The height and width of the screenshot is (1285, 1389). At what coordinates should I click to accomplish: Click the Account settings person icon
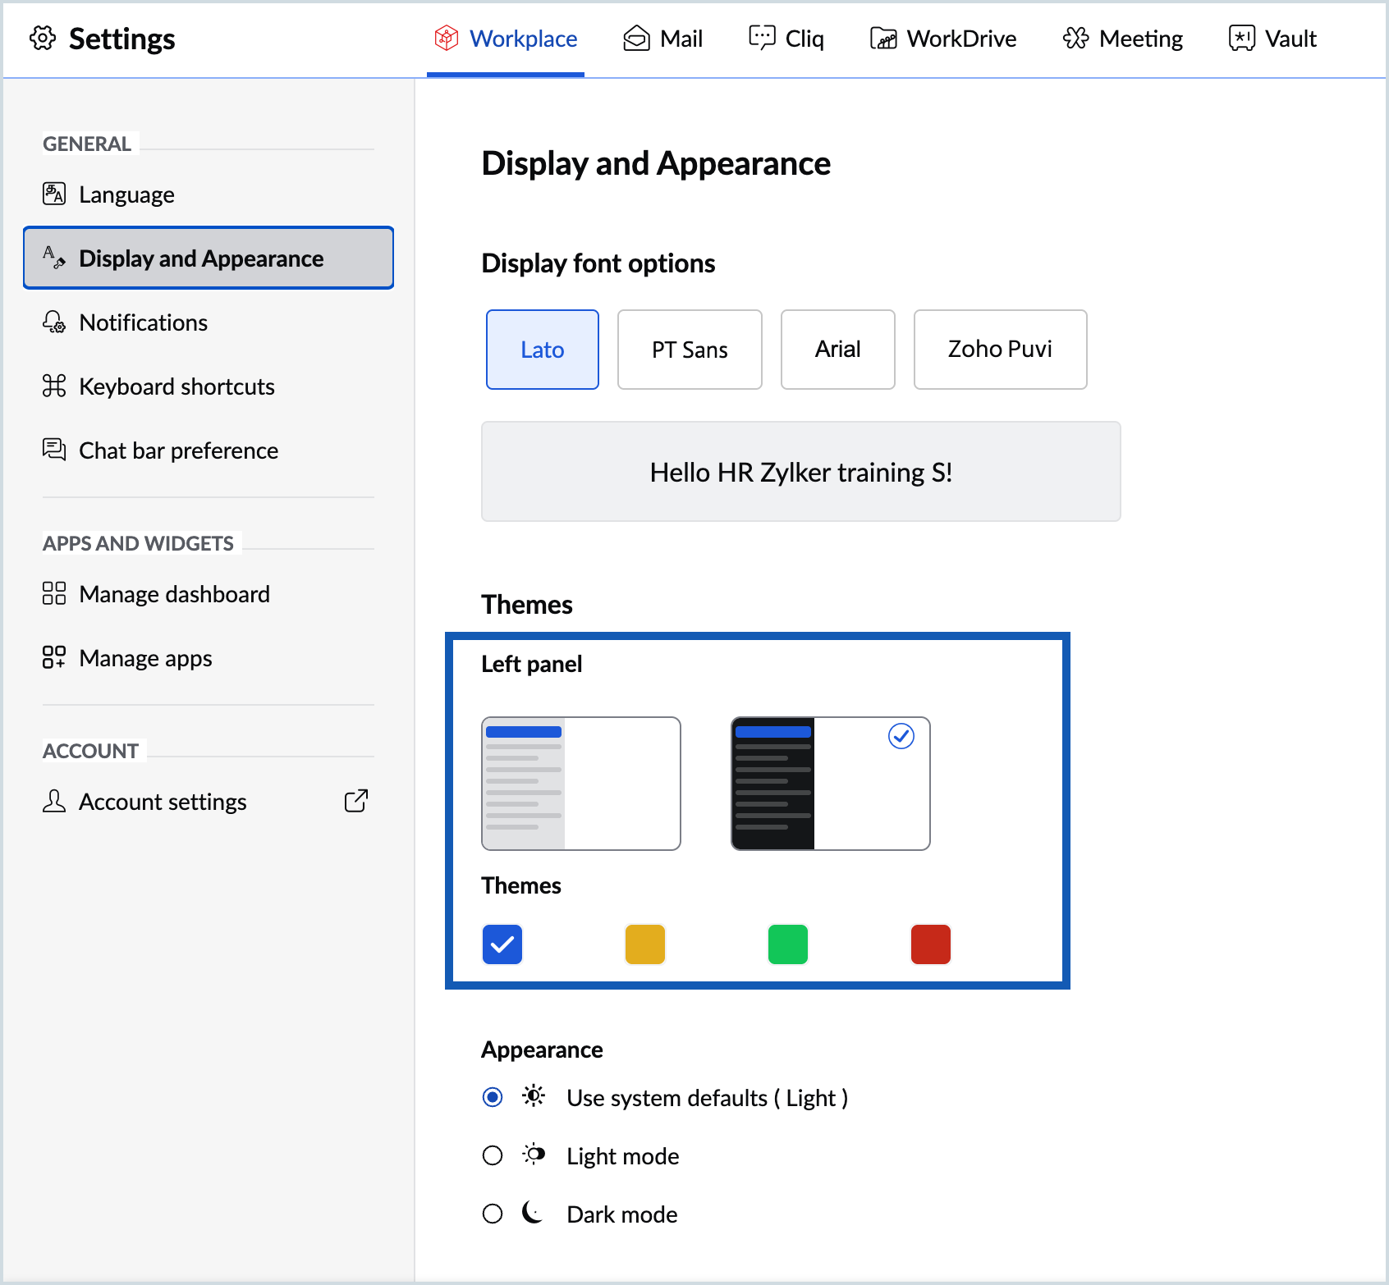[x=54, y=801]
